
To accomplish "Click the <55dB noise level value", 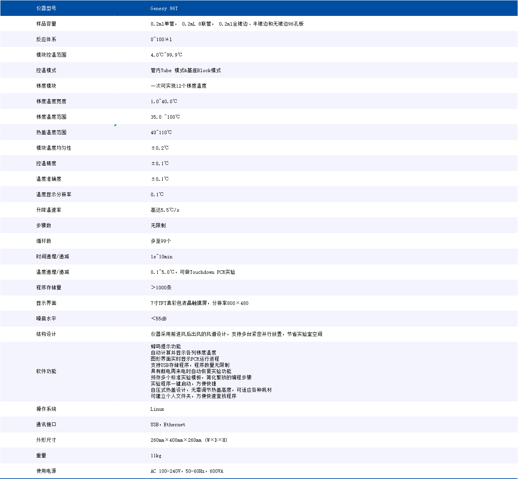I will [159, 318].
